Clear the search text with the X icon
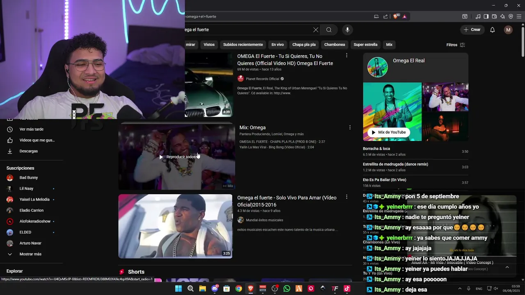The width and height of the screenshot is (525, 295). [316, 30]
